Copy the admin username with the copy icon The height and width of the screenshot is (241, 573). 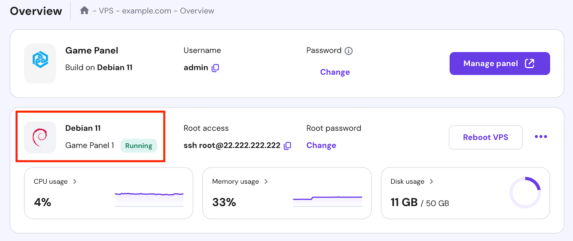click(215, 68)
